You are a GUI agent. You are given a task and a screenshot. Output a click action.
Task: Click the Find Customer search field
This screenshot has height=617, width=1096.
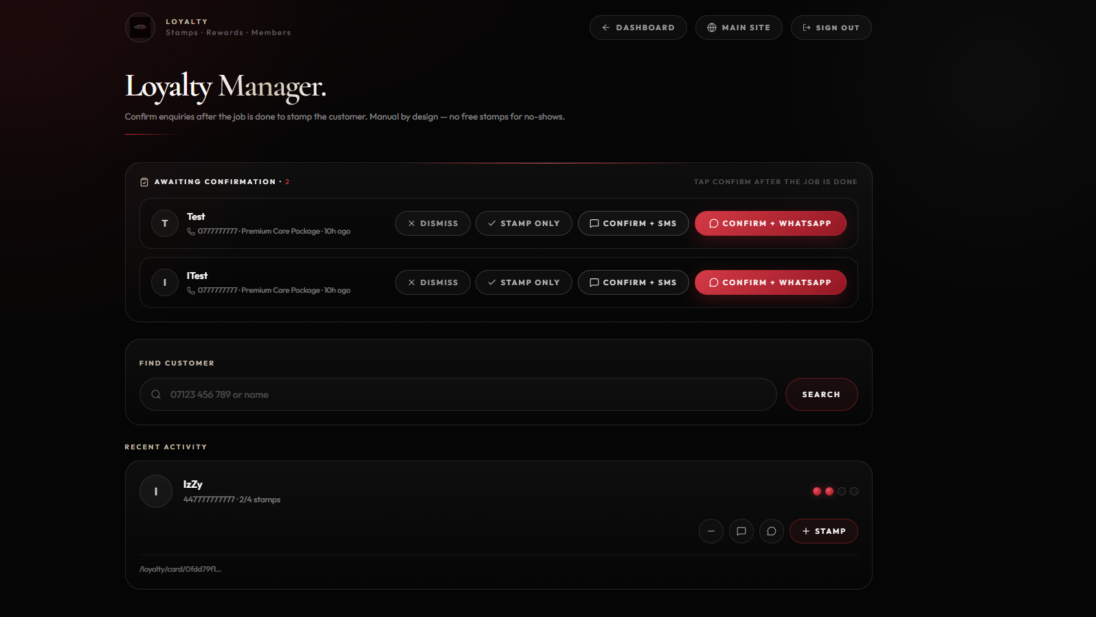(458, 394)
